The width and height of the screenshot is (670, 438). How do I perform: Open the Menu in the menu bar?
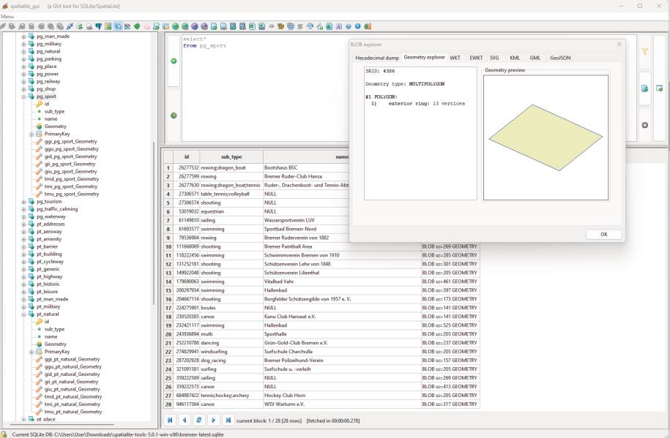tap(7, 16)
